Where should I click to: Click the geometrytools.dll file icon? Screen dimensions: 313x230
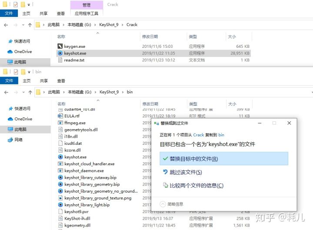tap(60, 130)
